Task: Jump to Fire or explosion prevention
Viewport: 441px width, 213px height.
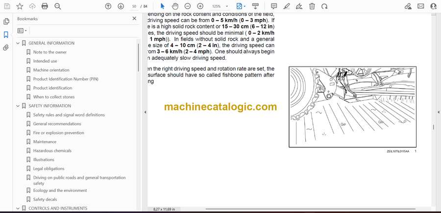Action: click(x=58, y=133)
